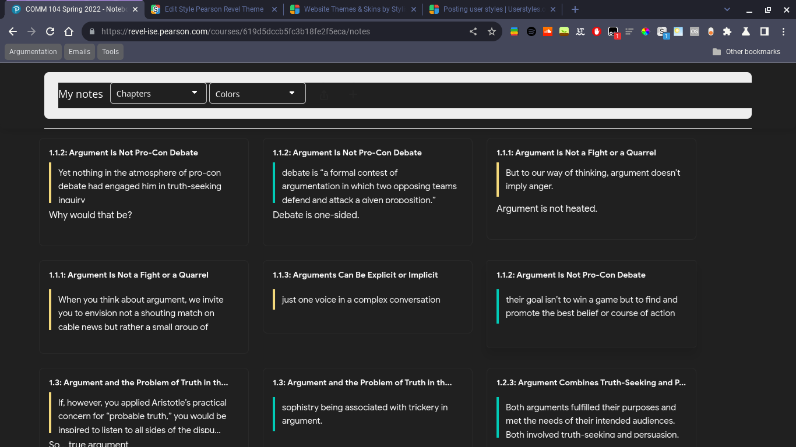Open the Other bookmarks folder
Image resolution: width=796 pixels, height=447 pixels.
pyautogui.click(x=746, y=52)
